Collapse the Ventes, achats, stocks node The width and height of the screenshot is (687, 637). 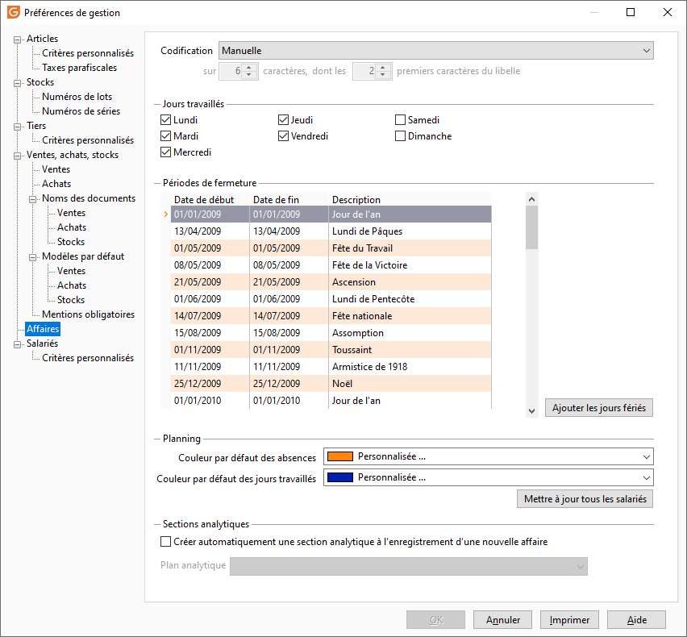17,156
